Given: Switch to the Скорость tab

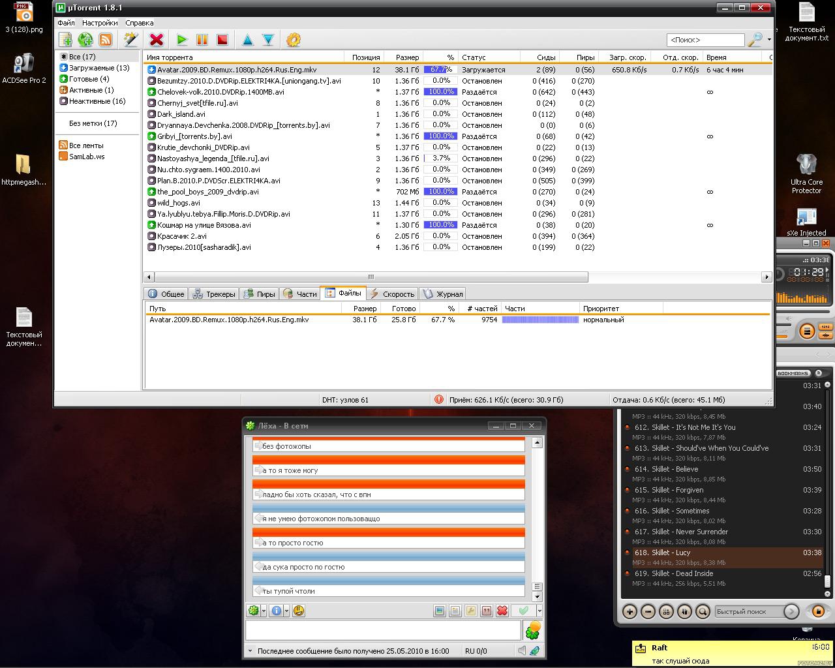Looking at the screenshot, I should pyautogui.click(x=392, y=294).
